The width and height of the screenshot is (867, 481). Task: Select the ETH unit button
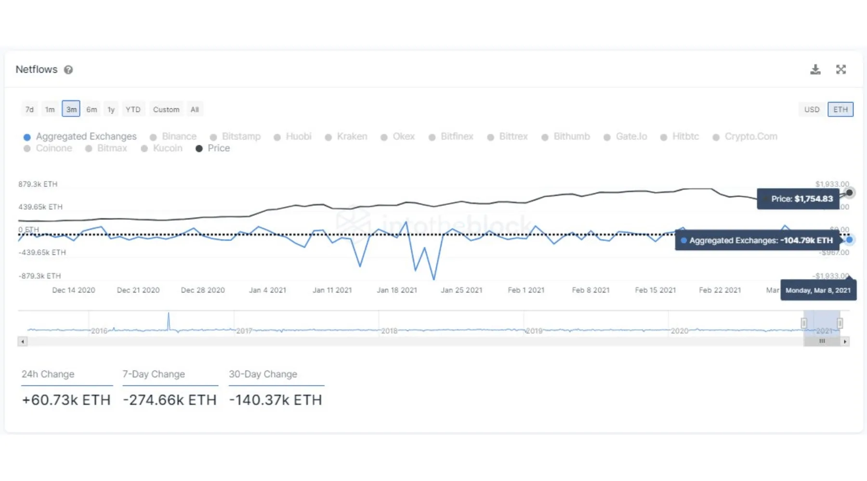[x=840, y=110]
